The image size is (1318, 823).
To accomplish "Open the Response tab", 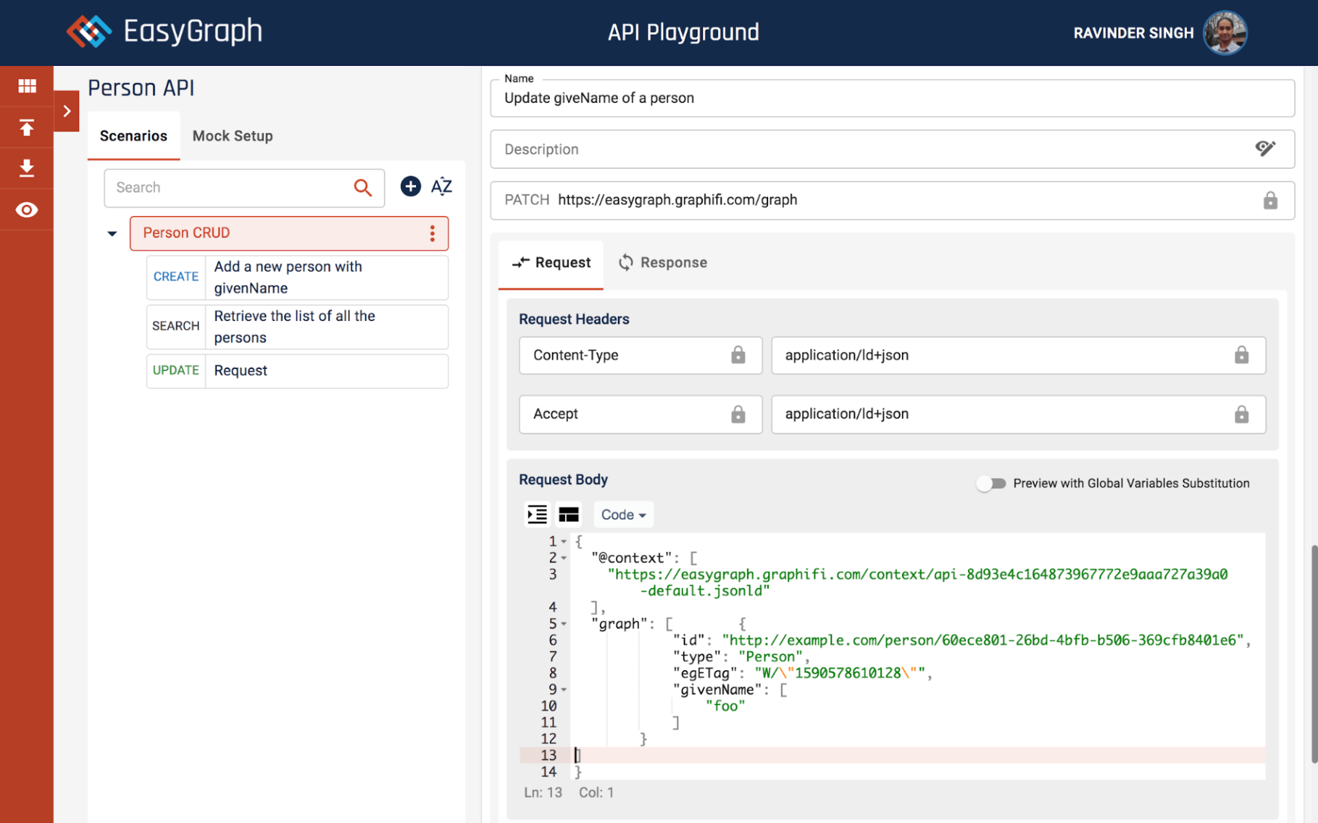I will click(662, 263).
